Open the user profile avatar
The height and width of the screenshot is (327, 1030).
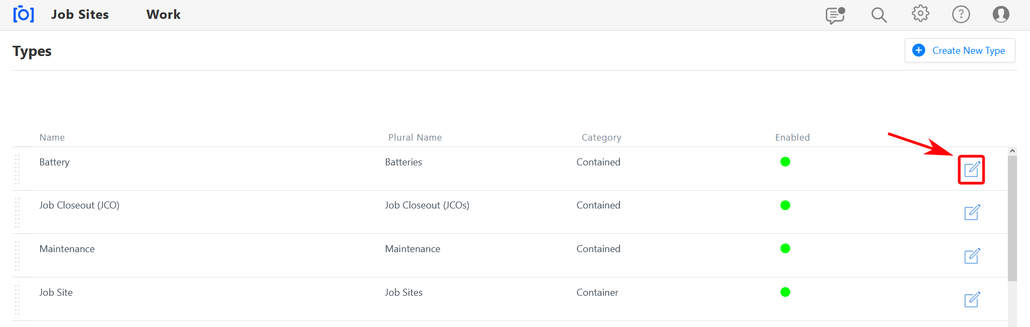click(x=1001, y=15)
